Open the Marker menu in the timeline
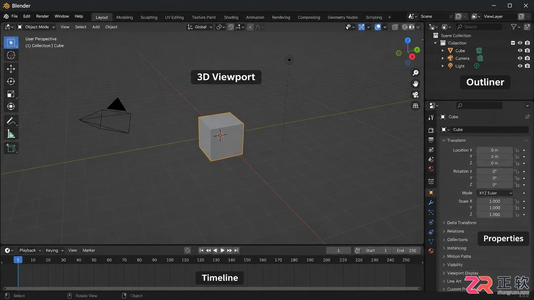Image resolution: width=534 pixels, height=300 pixels. [x=89, y=250]
